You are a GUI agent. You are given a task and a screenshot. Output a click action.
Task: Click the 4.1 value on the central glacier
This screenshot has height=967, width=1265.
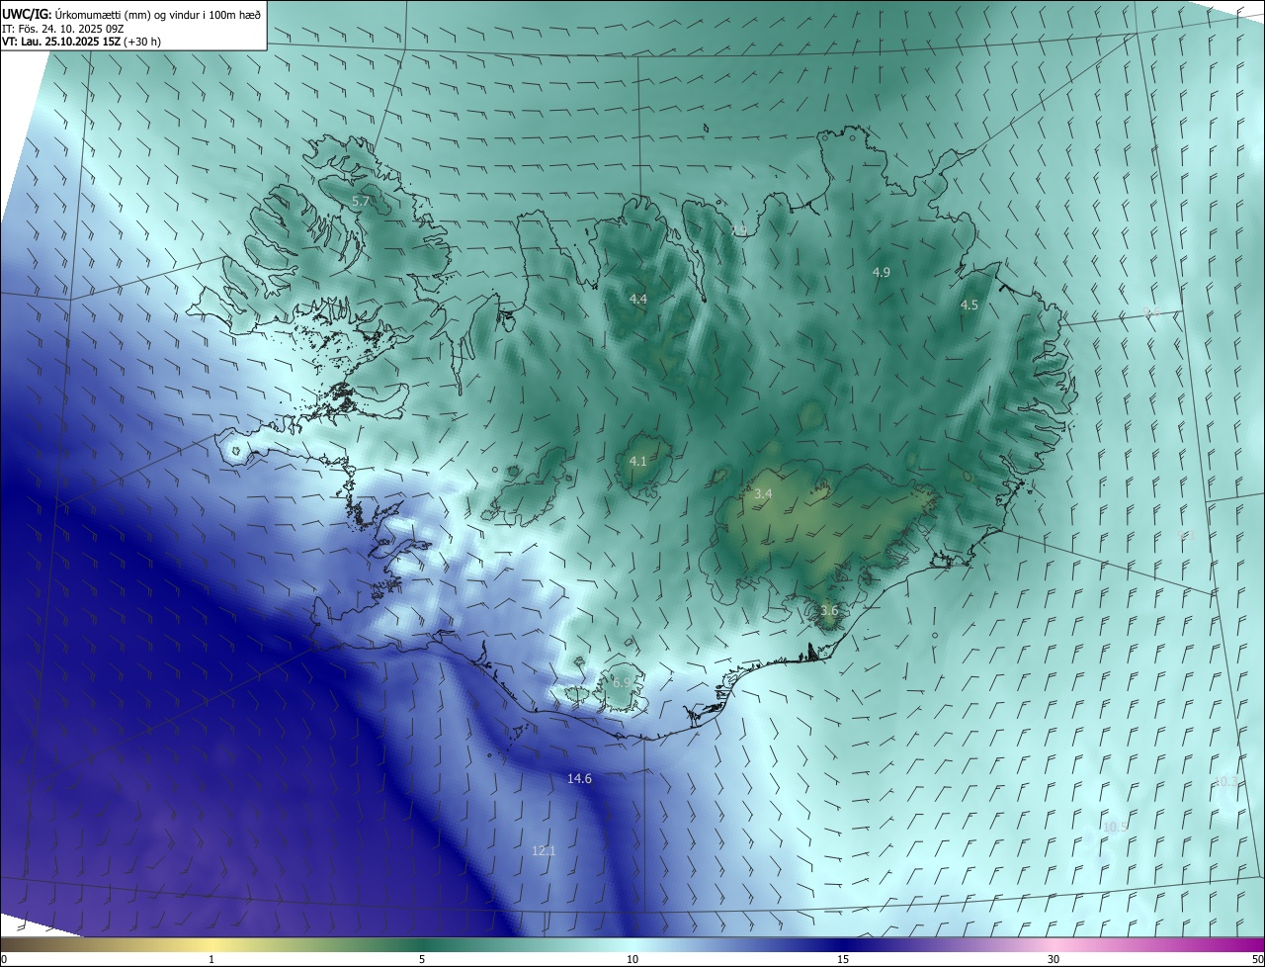click(638, 461)
